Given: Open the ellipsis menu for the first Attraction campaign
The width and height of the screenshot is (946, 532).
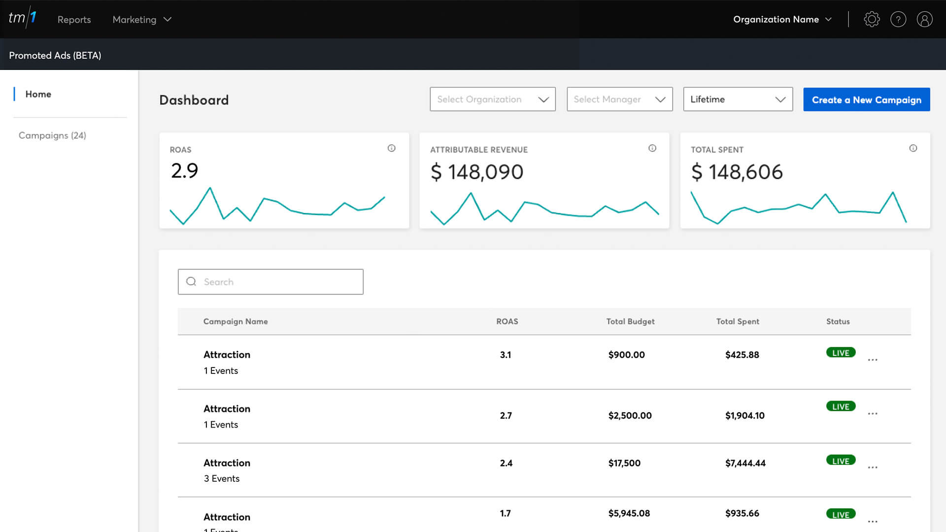Looking at the screenshot, I should click(873, 360).
